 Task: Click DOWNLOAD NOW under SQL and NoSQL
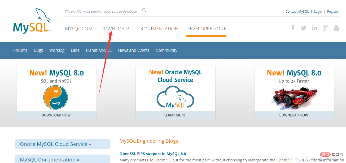[x=56, y=115]
